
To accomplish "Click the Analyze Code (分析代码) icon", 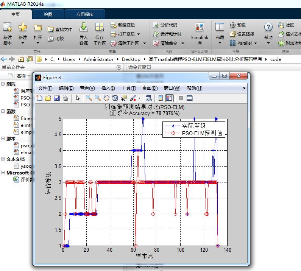I will click(x=156, y=25).
